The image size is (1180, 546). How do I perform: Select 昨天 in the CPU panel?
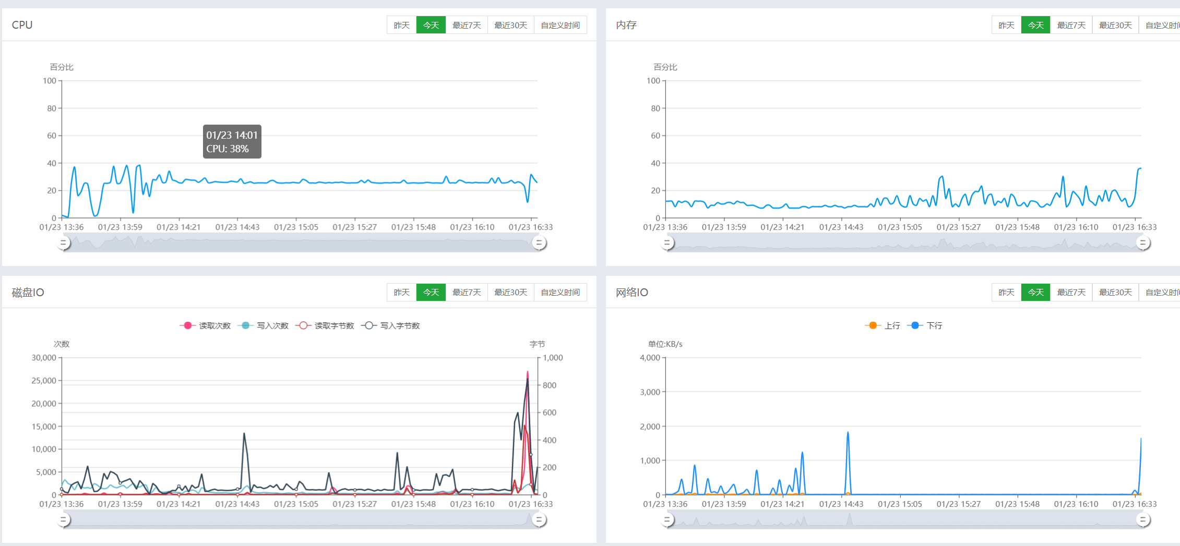(x=401, y=25)
